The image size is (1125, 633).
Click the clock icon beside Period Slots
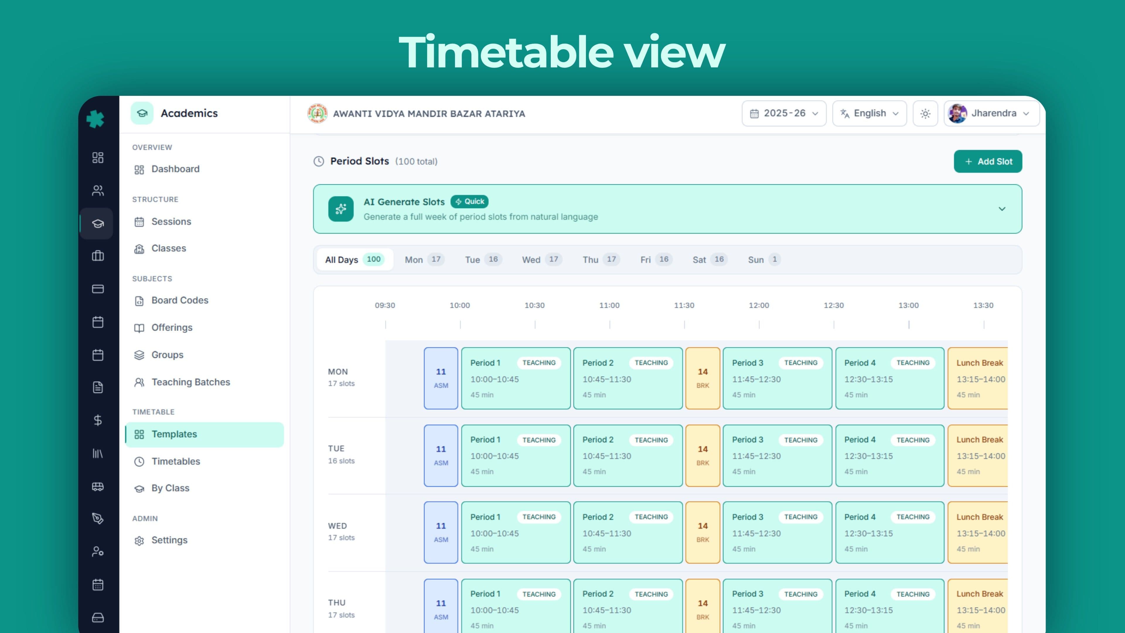(319, 161)
